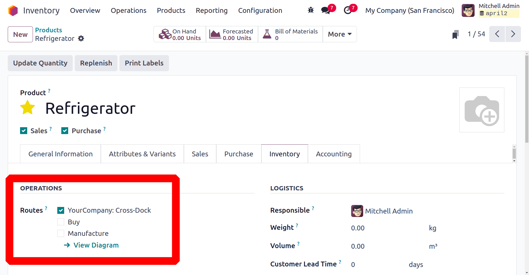Click the Inventory app name in navbar
The height and width of the screenshot is (275, 529).
point(41,11)
